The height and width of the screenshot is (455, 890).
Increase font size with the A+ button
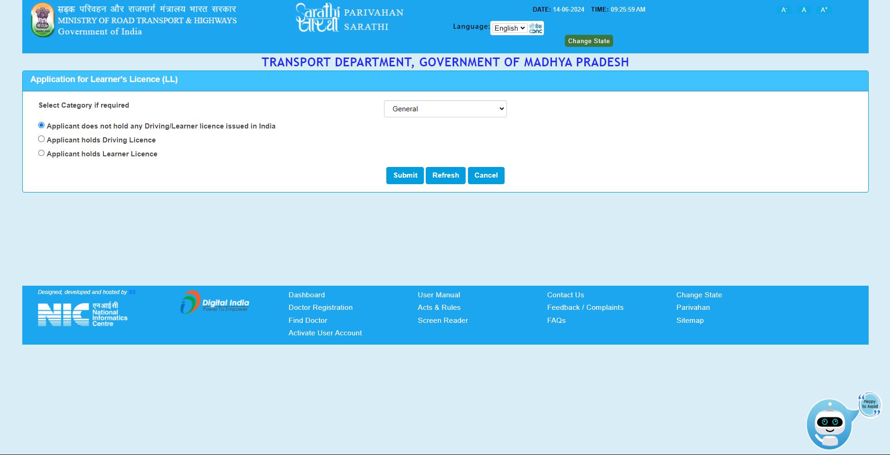(824, 10)
